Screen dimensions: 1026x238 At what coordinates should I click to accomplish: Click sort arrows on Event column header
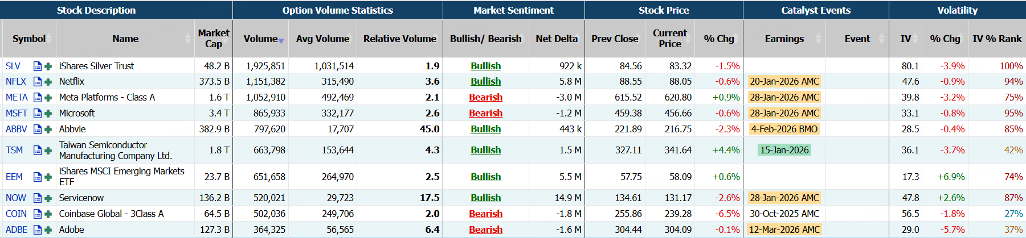882,39
